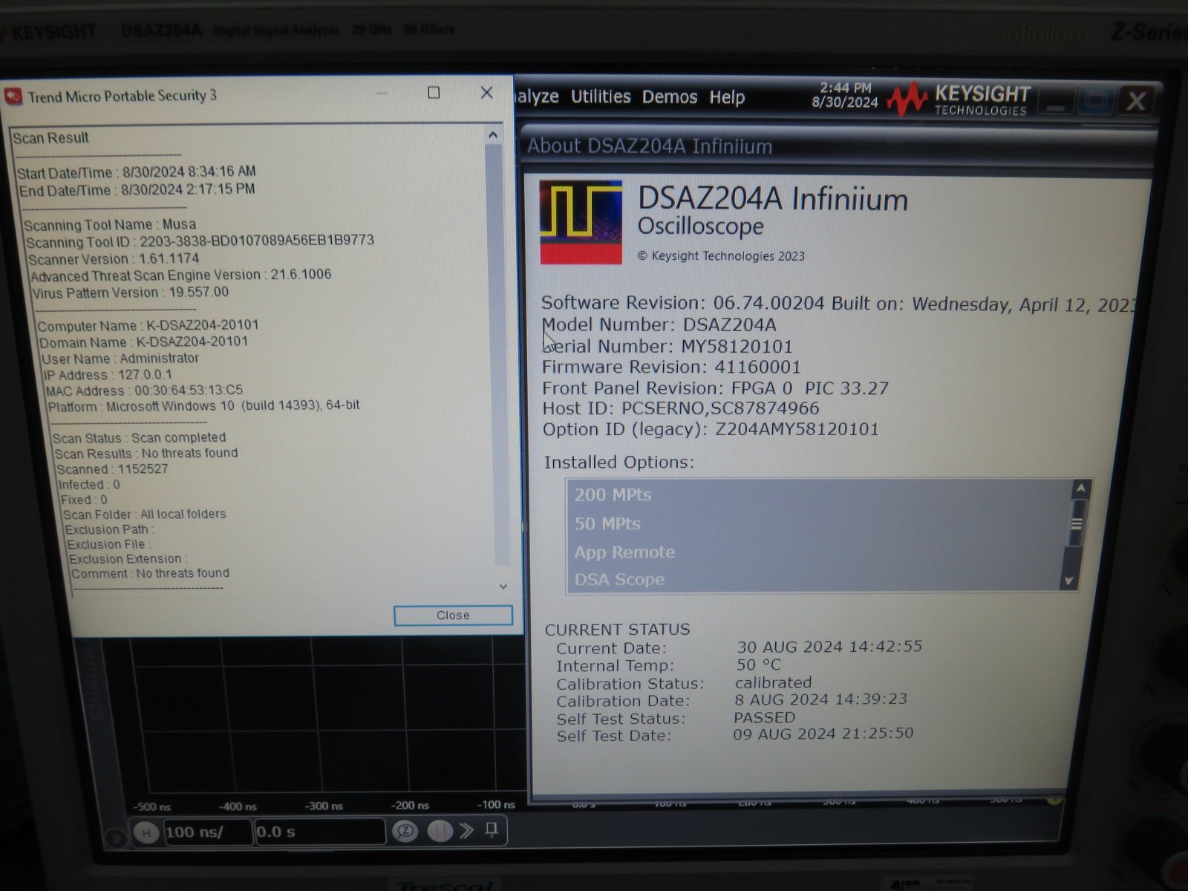The image size is (1188, 891).
Task: Click the Scanner Version 1.61.1174 line
Action: pyautogui.click(x=114, y=259)
